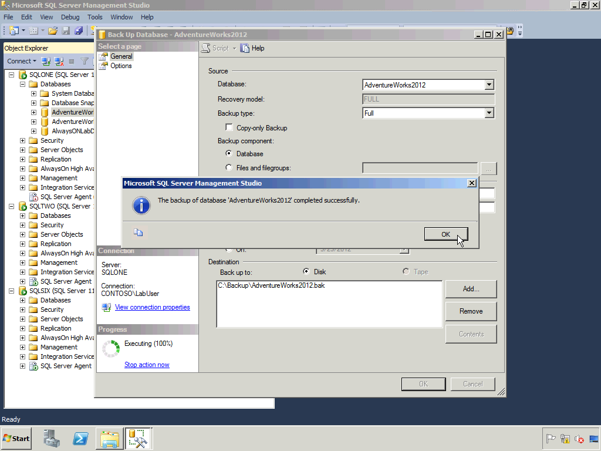This screenshot has height=451, width=601.
Task: Click the Action Center flag tray icon
Action: (551, 439)
